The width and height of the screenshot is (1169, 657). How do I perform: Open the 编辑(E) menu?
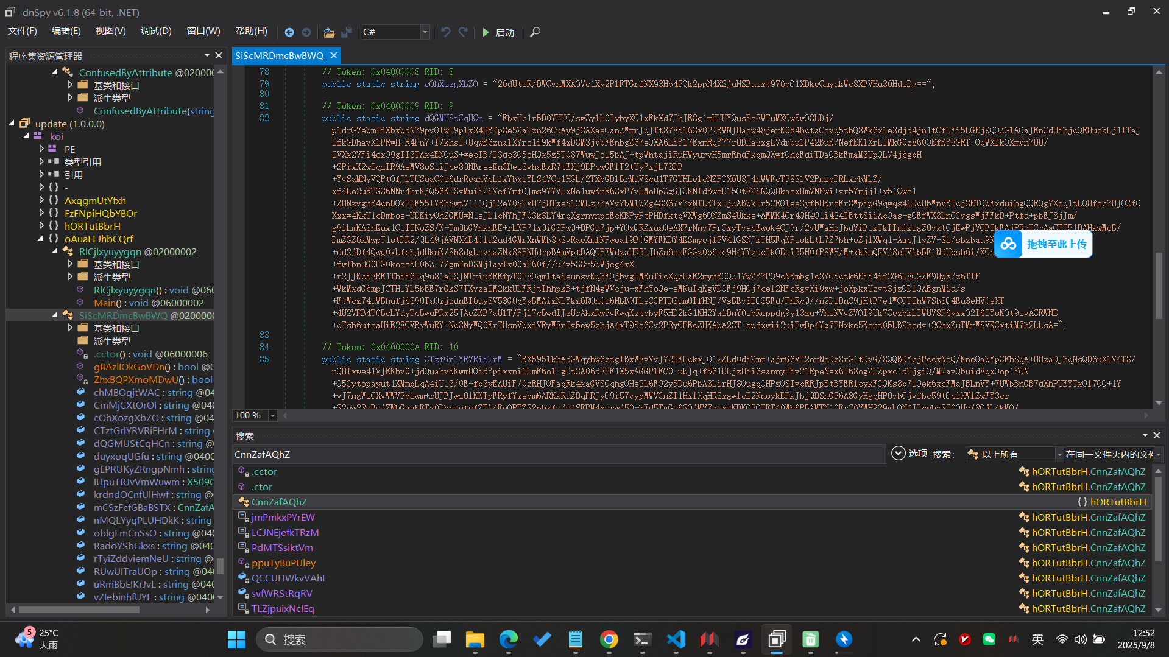tap(66, 31)
